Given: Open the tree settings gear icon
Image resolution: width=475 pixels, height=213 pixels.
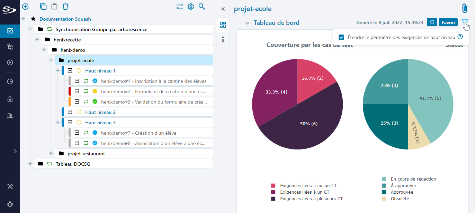Looking at the screenshot, I should 191,6.
